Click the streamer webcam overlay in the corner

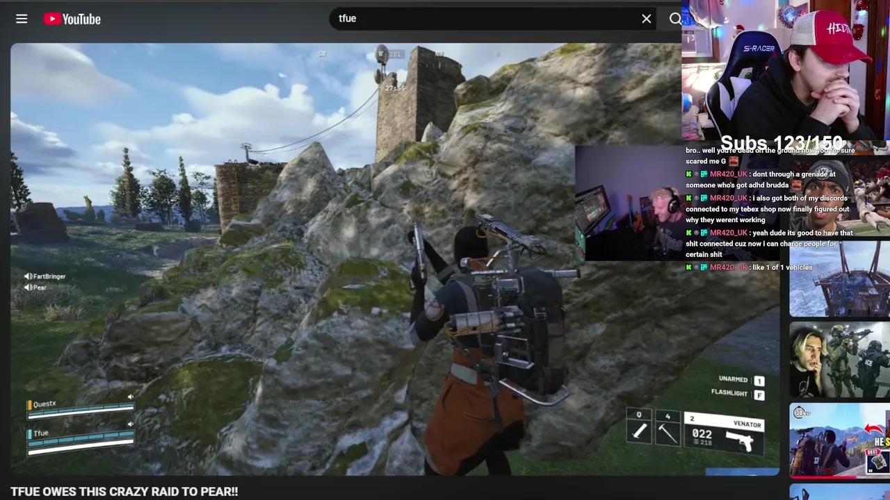pos(786,69)
